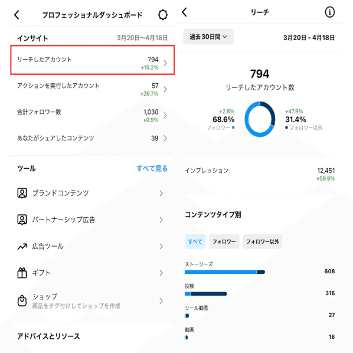Open the ブランドコンテンツ tool label
Viewport: 353px width, 353px height.
click(61, 193)
